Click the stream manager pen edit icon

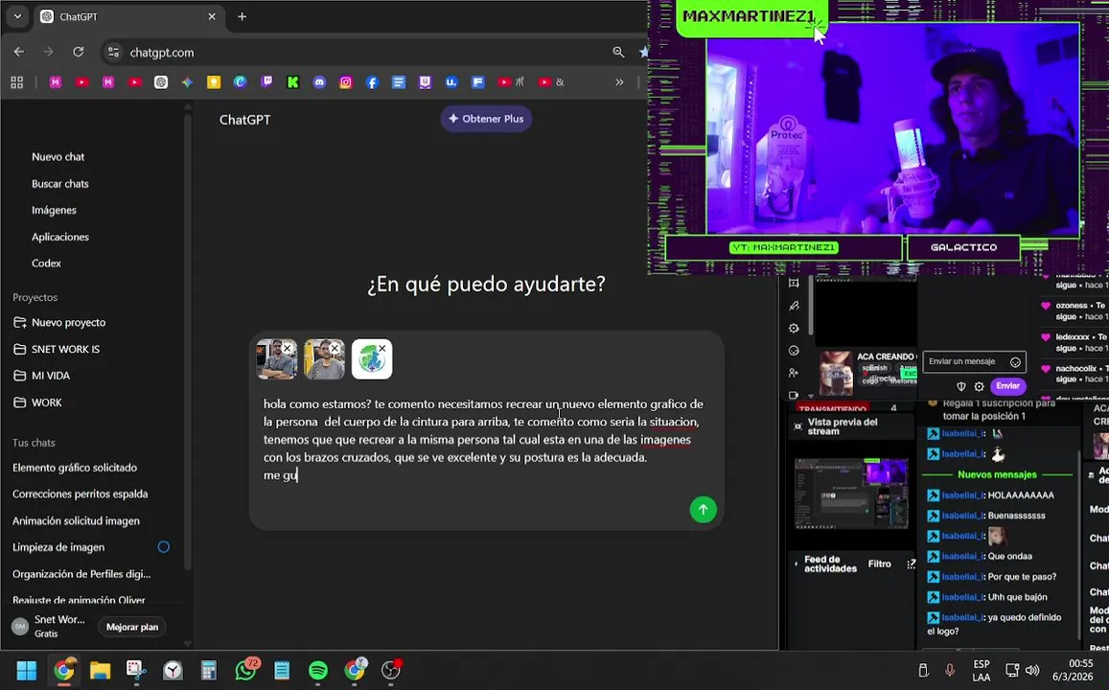click(x=794, y=306)
